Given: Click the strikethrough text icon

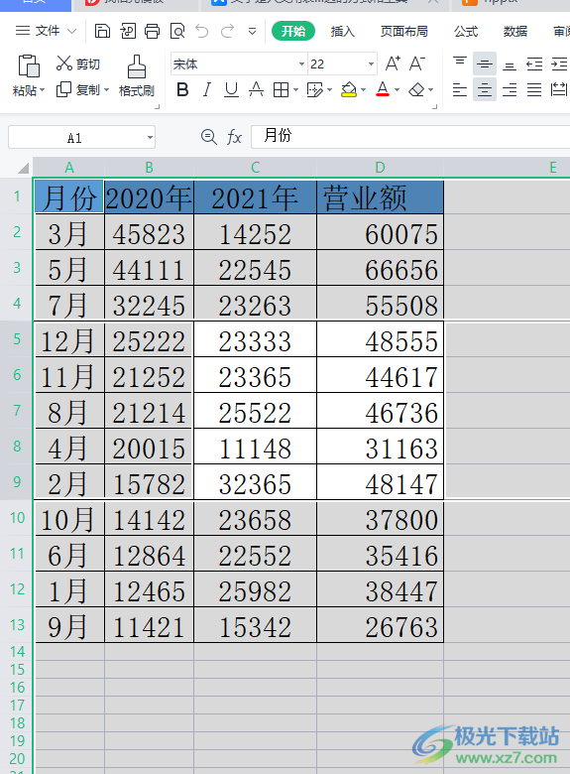Looking at the screenshot, I should point(256,90).
